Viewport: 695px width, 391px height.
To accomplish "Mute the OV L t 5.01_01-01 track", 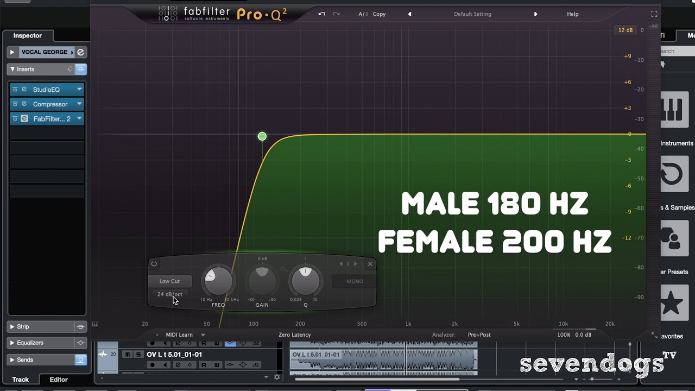I will tap(128, 355).
